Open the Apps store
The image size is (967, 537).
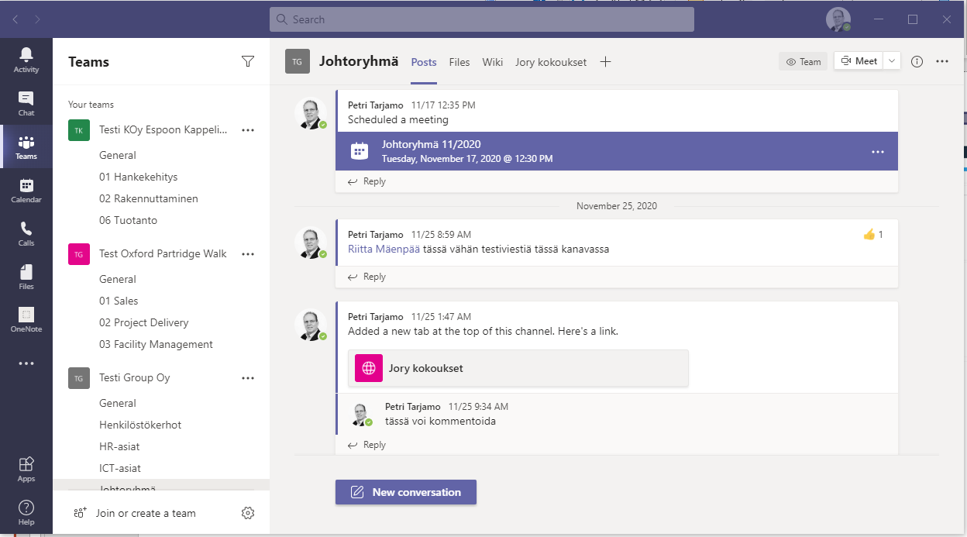pos(26,469)
